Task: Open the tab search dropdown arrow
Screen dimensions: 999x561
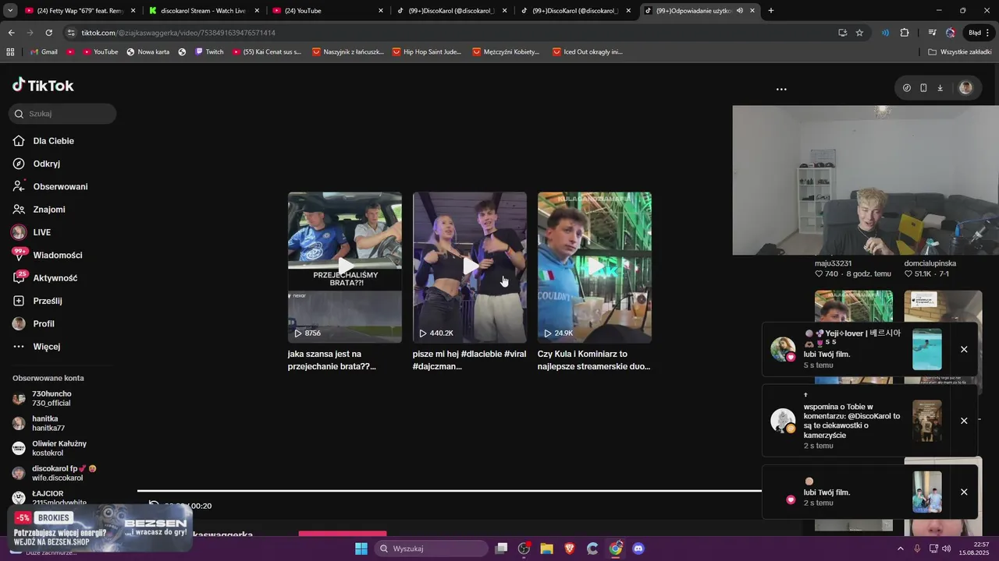Action: click(x=9, y=11)
